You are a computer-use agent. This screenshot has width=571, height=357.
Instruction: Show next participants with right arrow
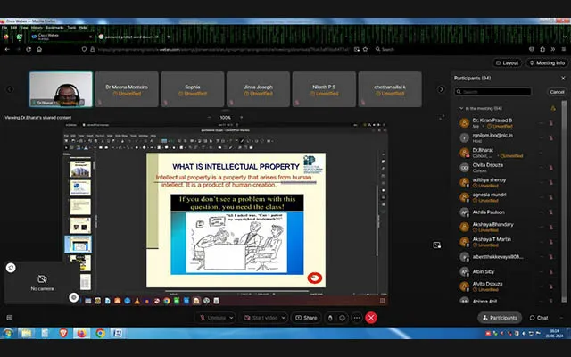point(441,89)
